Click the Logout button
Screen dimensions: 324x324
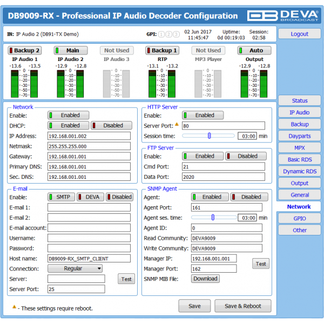300,34
